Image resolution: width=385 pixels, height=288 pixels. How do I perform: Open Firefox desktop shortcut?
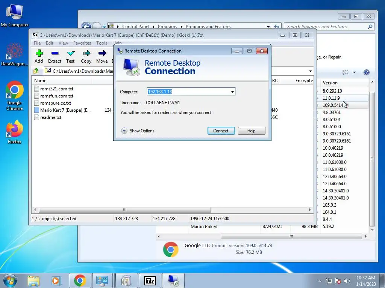15,132
